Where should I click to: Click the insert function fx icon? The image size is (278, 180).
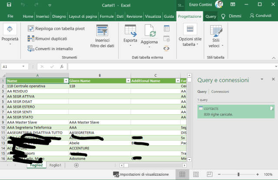(62, 67)
